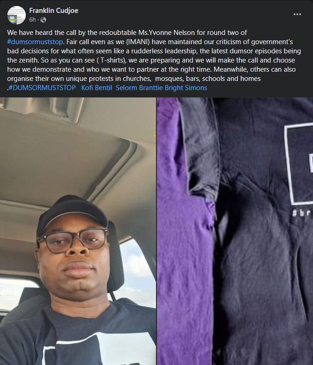Open Franklin Cudjoe's profile picture
Screen dimensions: 313x365
[x=16, y=15]
